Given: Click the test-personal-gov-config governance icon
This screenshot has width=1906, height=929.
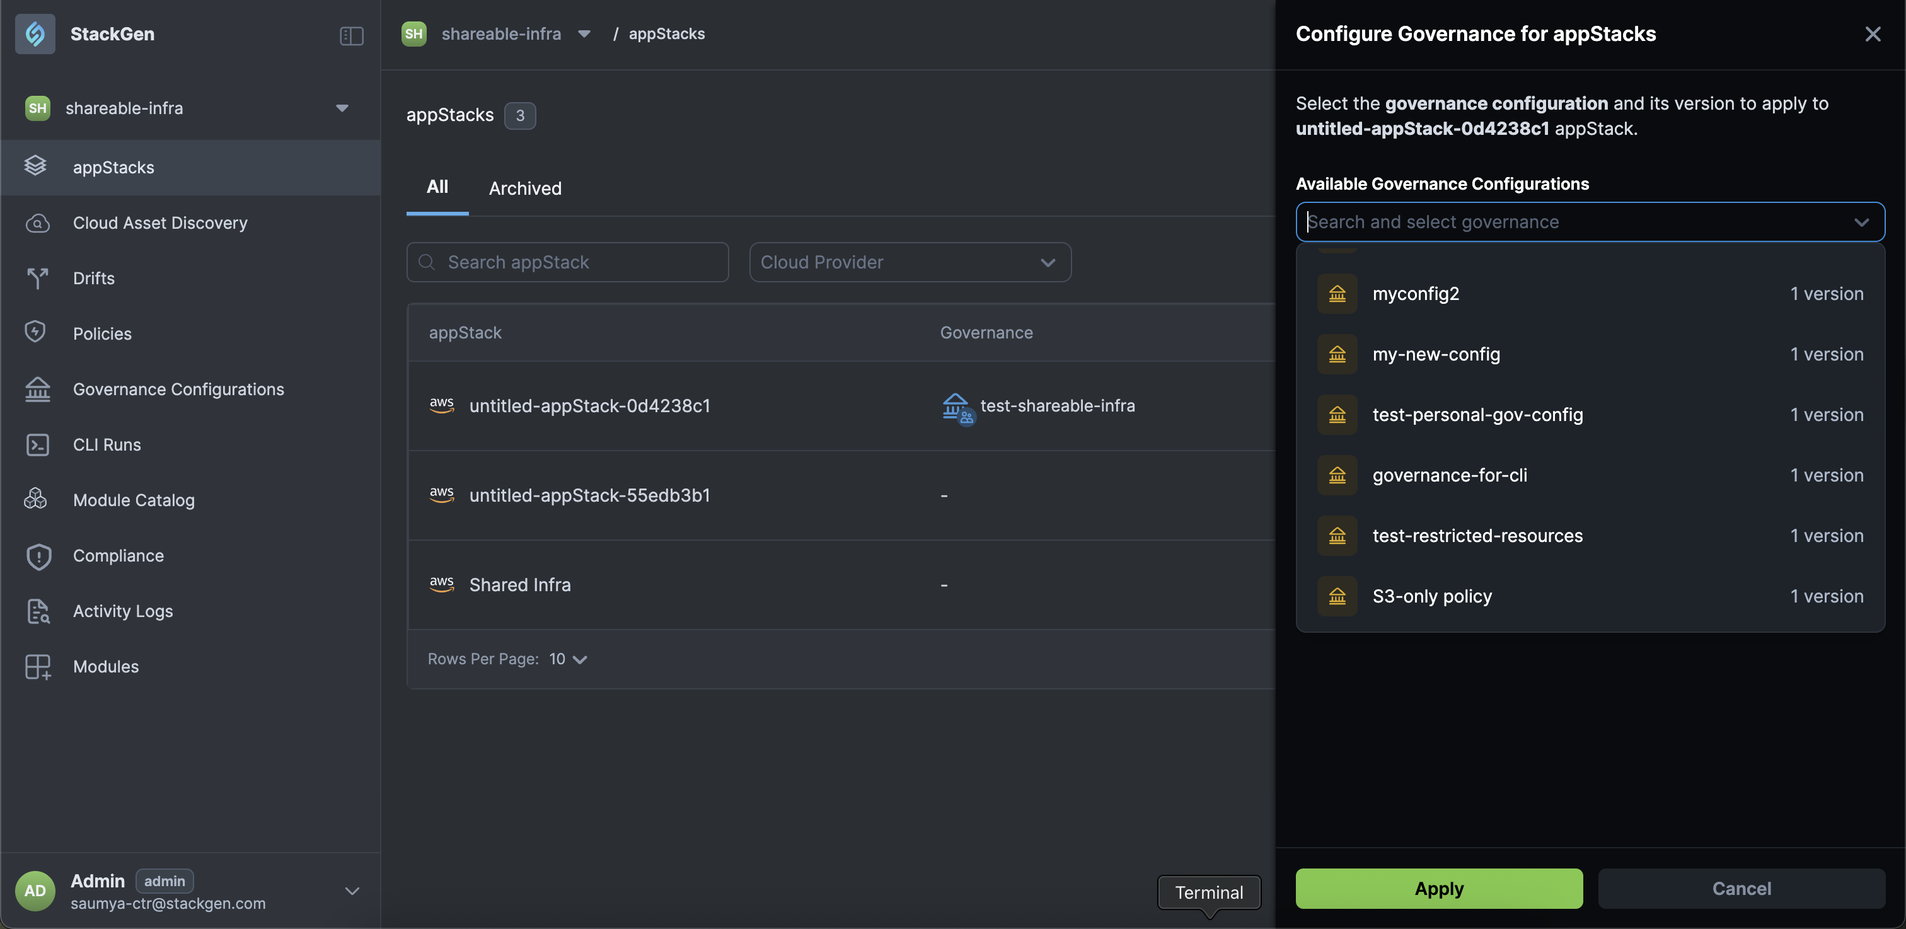Looking at the screenshot, I should (x=1337, y=415).
